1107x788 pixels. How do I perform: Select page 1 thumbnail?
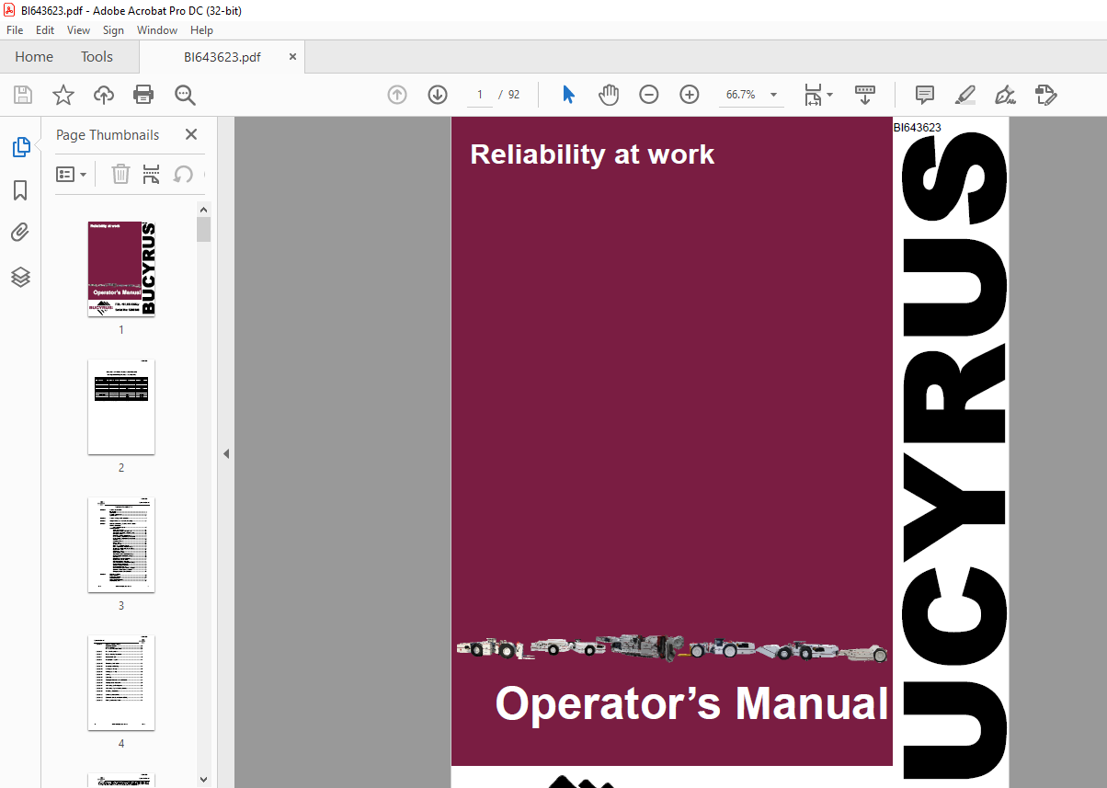[x=121, y=268]
